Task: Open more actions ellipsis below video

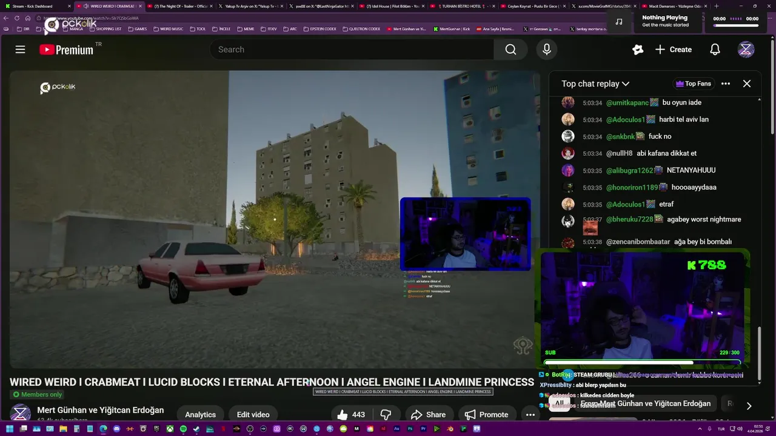Action: 530,415
